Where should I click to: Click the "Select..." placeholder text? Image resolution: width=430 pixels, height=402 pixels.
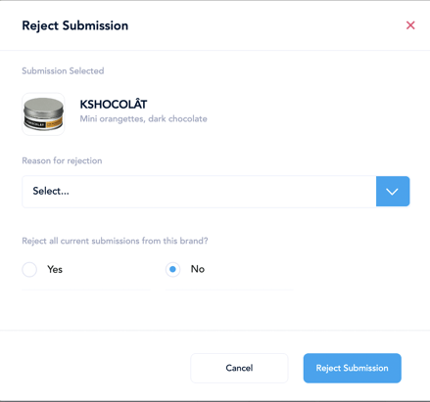(x=51, y=191)
